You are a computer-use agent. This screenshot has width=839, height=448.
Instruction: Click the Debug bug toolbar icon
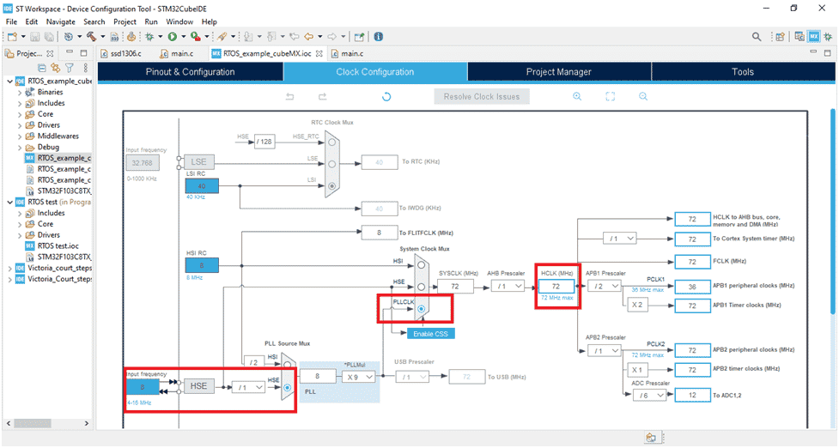149,37
